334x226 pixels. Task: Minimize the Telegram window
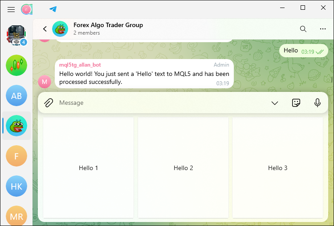coord(282,8)
